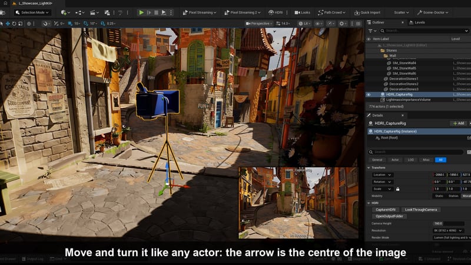Toggle the world/local coordinate globe icon
This screenshot has width=471, height=265.
coord(29,24)
